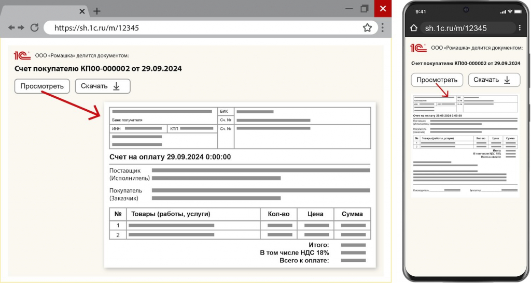Screen dimensions: 531x283
Task: Open a new browser tab with plus
Action: click(x=97, y=11)
